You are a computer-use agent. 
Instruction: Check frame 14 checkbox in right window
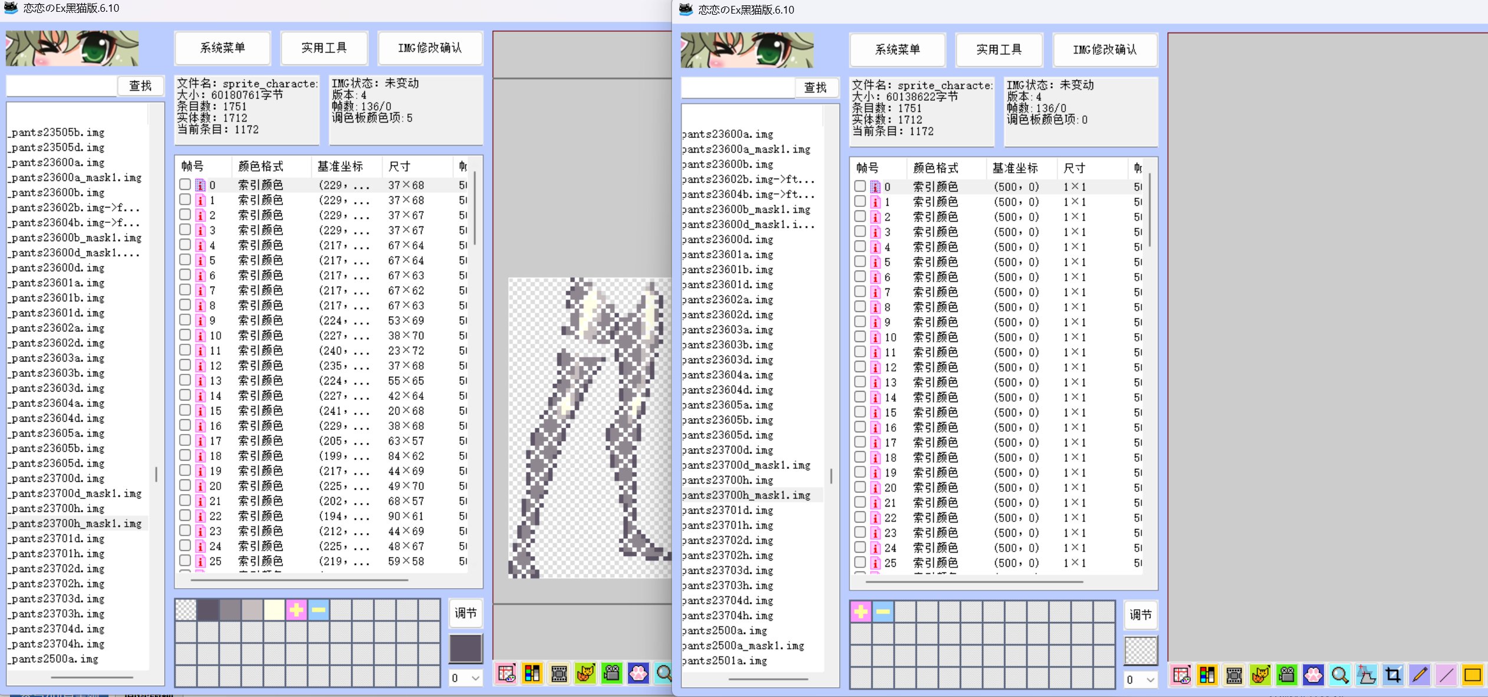860,397
